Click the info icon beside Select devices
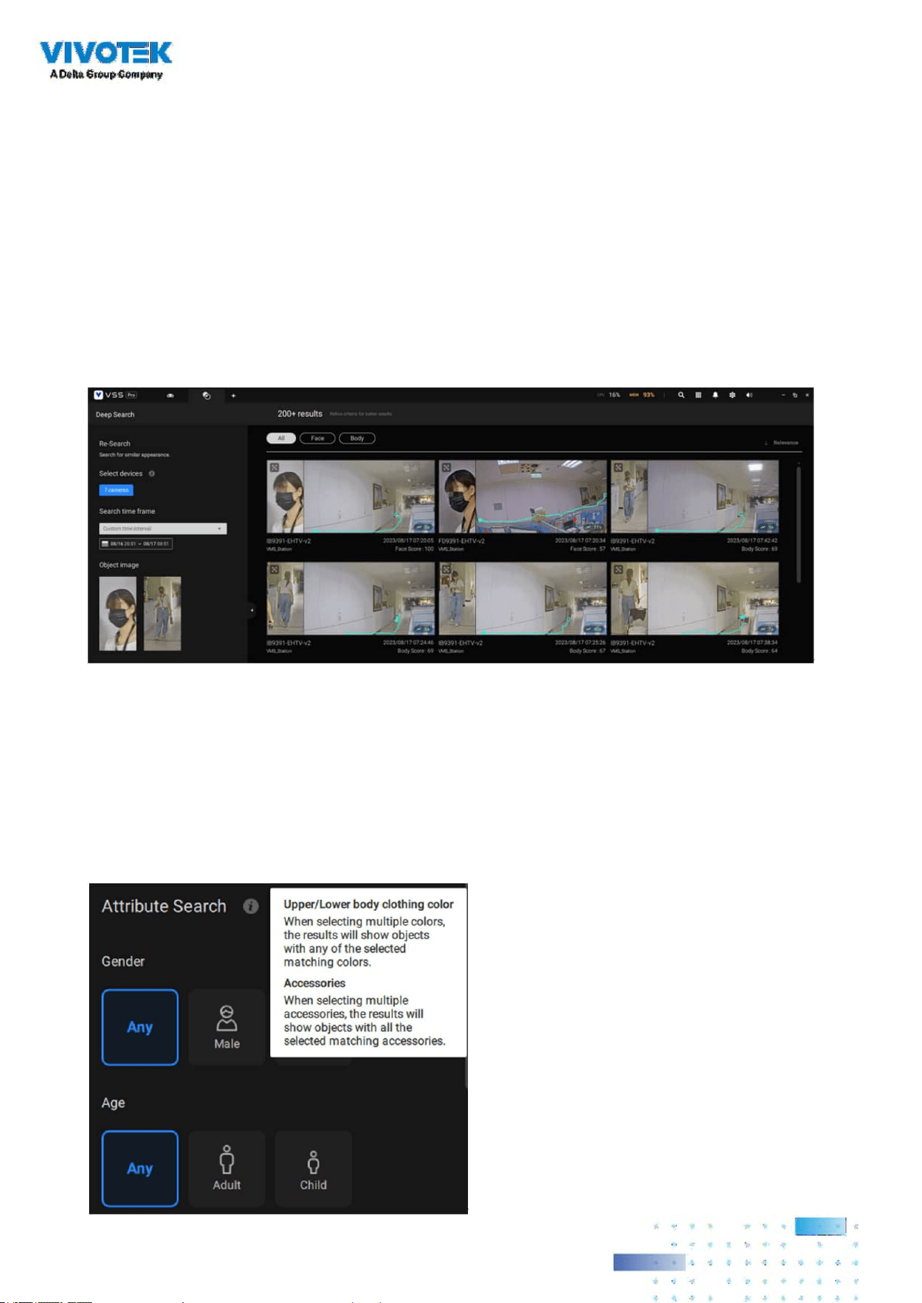The height and width of the screenshot is (1303, 922). [x=152, y=473]
